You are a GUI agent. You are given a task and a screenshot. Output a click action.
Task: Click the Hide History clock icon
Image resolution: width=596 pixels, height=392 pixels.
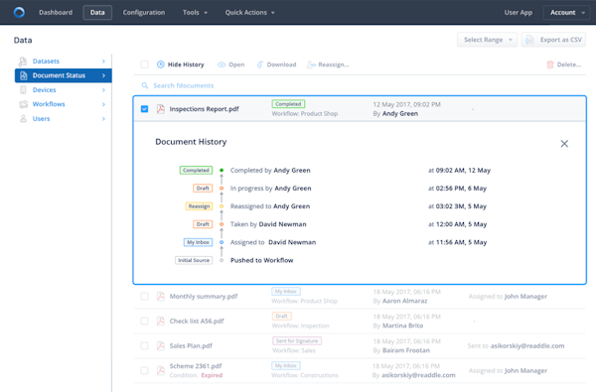coord(161,65)
